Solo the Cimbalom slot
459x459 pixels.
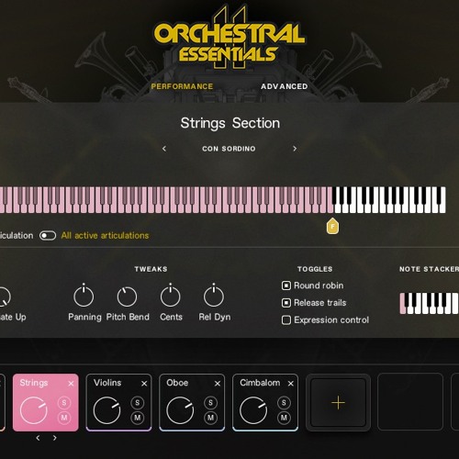click(x=284, y=402)
